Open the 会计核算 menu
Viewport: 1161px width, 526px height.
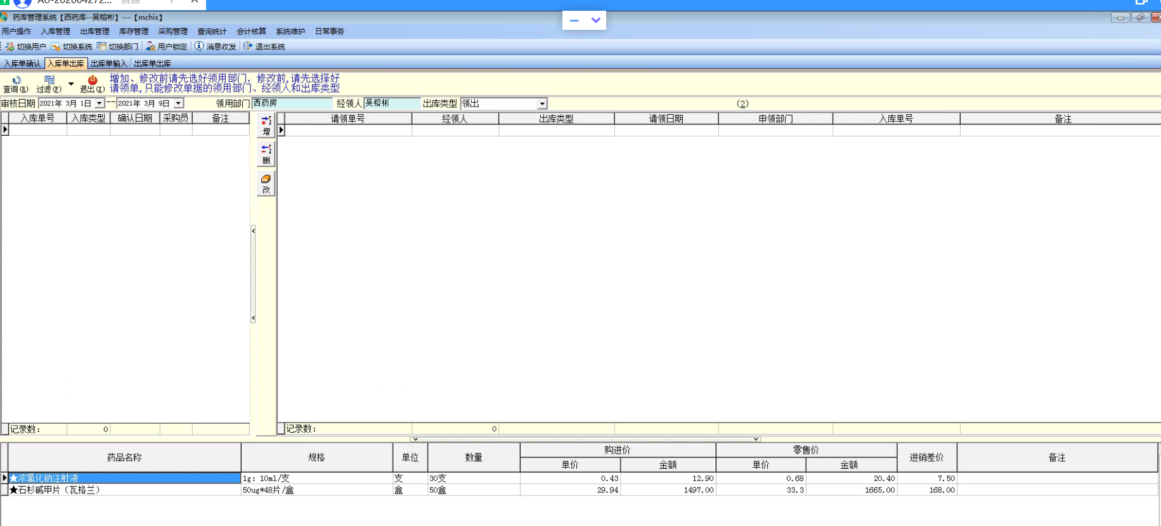click(252, 31)
